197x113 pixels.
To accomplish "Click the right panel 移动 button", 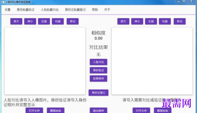I will click(x=180, y=21).
